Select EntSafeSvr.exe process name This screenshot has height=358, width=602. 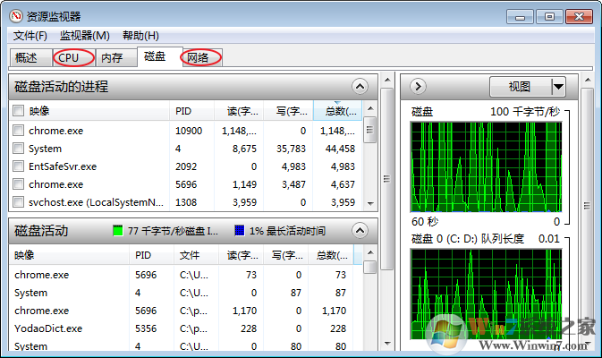[x=63, y=166]
